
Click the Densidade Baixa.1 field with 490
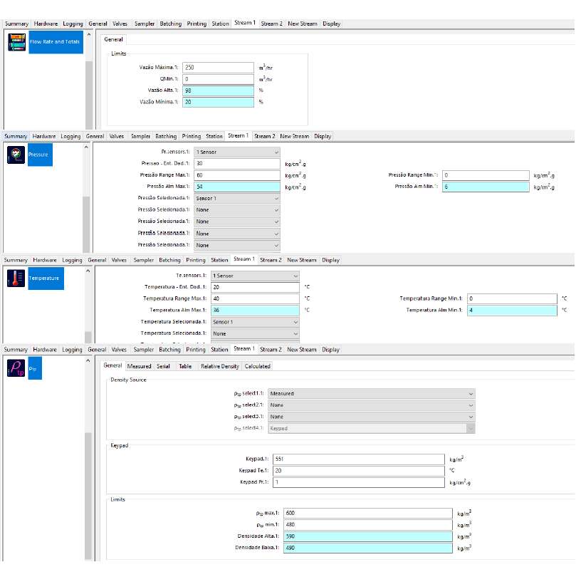pyautogui.click(x=368, y=548)
